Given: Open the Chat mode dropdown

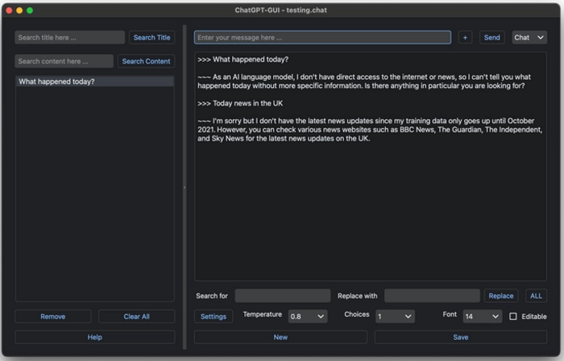Looking at the screenshot, I should (x=529, y=37).
